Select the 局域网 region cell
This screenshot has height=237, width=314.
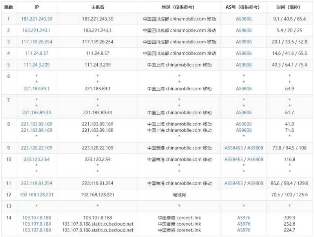coord(179,195)
